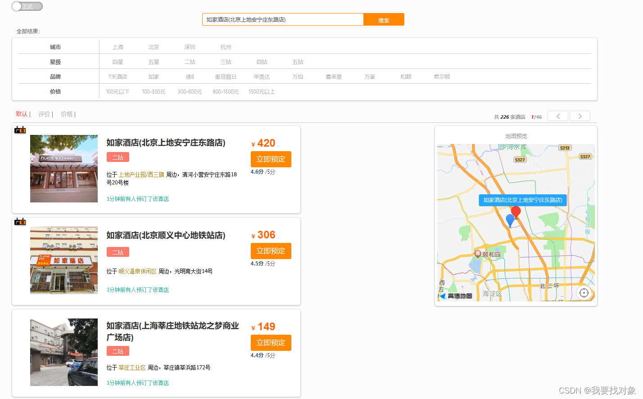
Task: Select star level 二钻
Action: coord(190,62)
